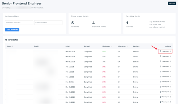Click the Actions column header
The image size is (178, 104).
(x=168, y=46)
